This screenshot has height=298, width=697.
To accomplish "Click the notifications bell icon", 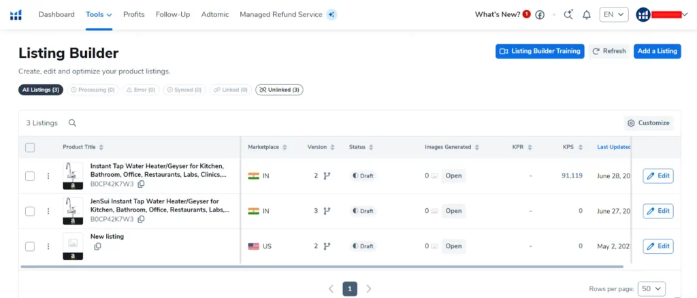I will [587, 15].
